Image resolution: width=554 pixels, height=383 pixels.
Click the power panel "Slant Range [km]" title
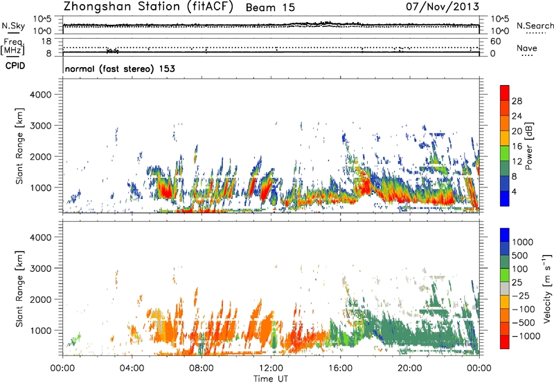click(19, 146)
